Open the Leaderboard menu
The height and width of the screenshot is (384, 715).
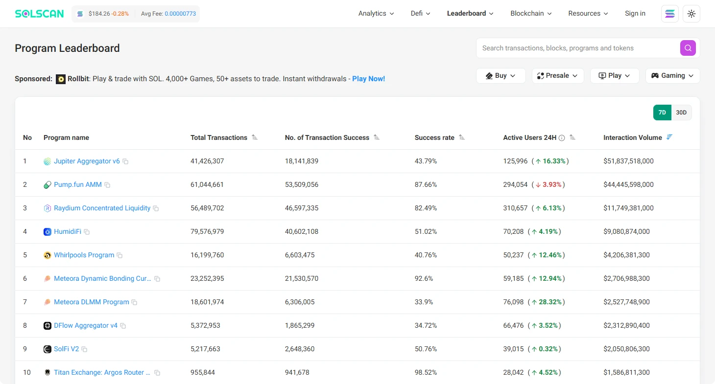pyautogui.click(x=470, y=13)
